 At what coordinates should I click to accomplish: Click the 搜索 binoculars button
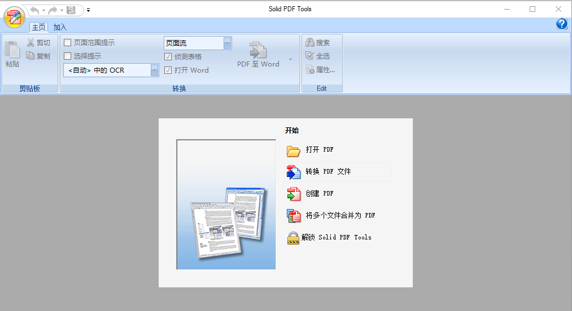(318, 43)
